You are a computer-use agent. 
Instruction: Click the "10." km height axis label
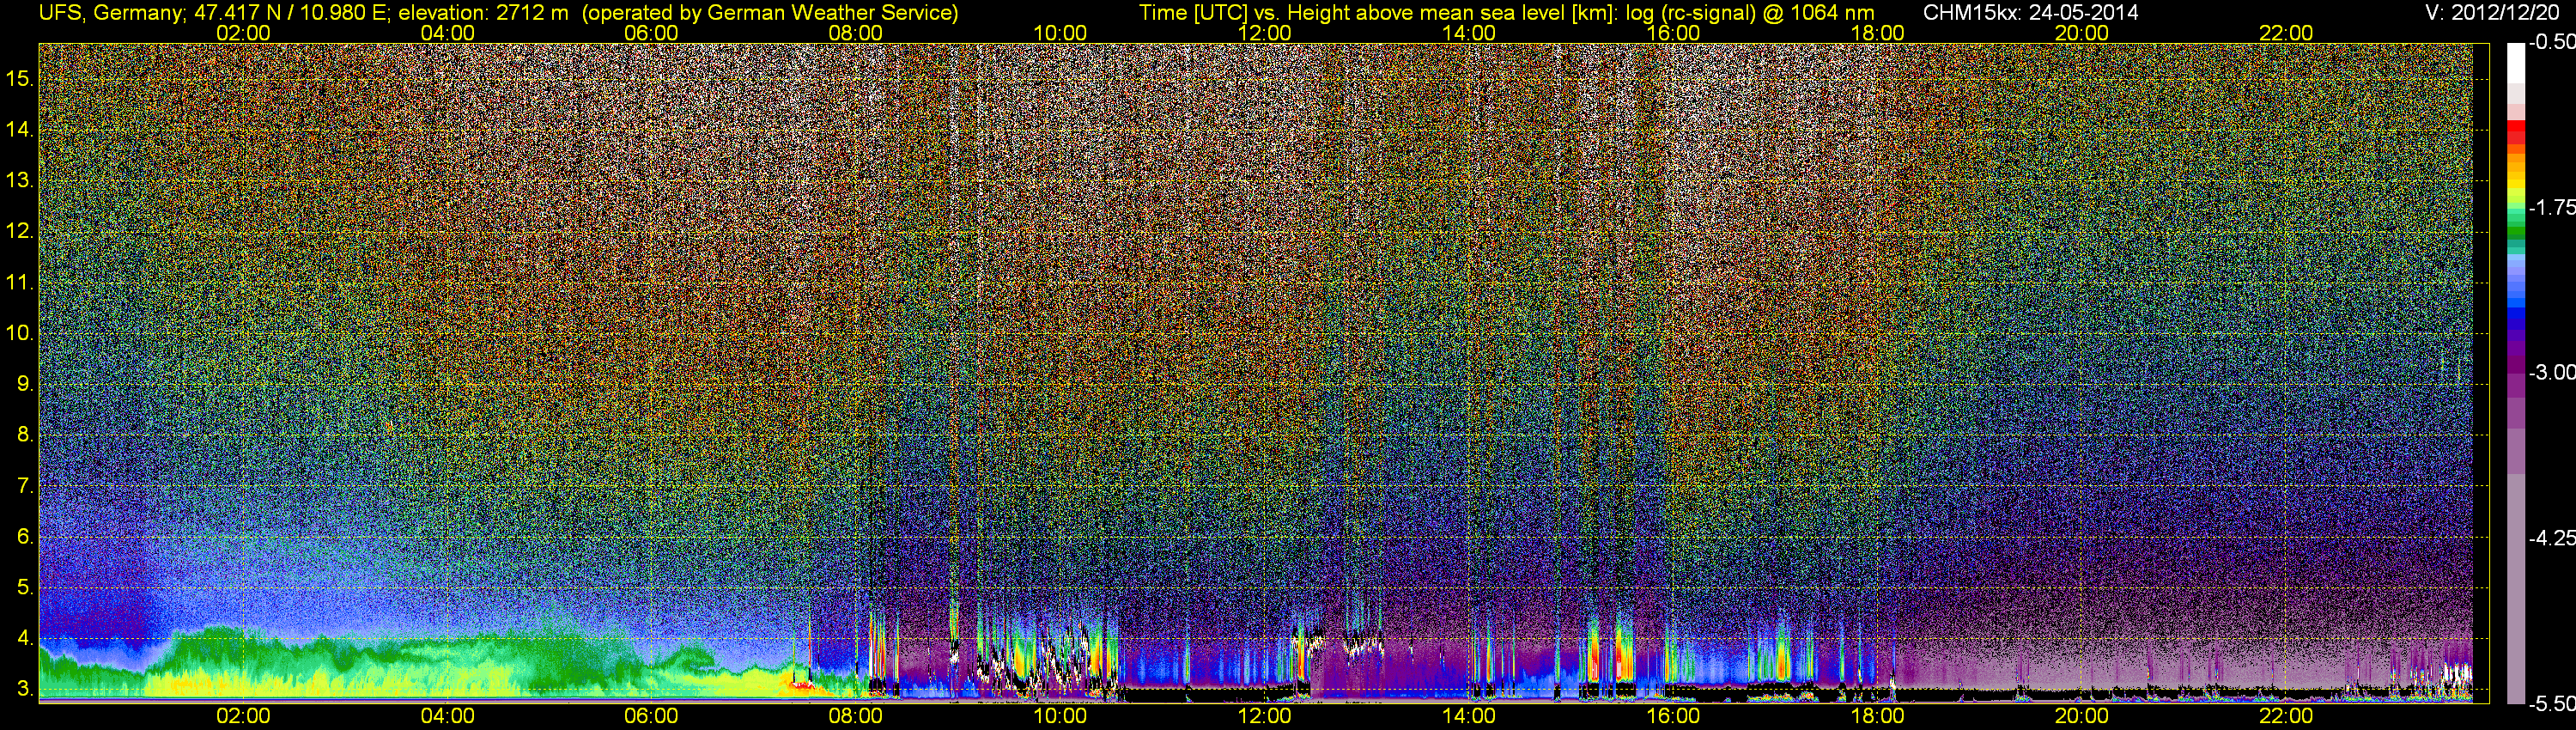[20, 333]
